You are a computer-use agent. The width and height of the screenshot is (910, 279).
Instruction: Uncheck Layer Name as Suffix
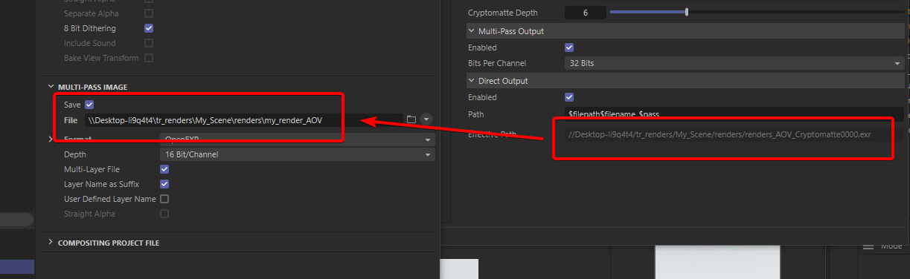[164, 184]
